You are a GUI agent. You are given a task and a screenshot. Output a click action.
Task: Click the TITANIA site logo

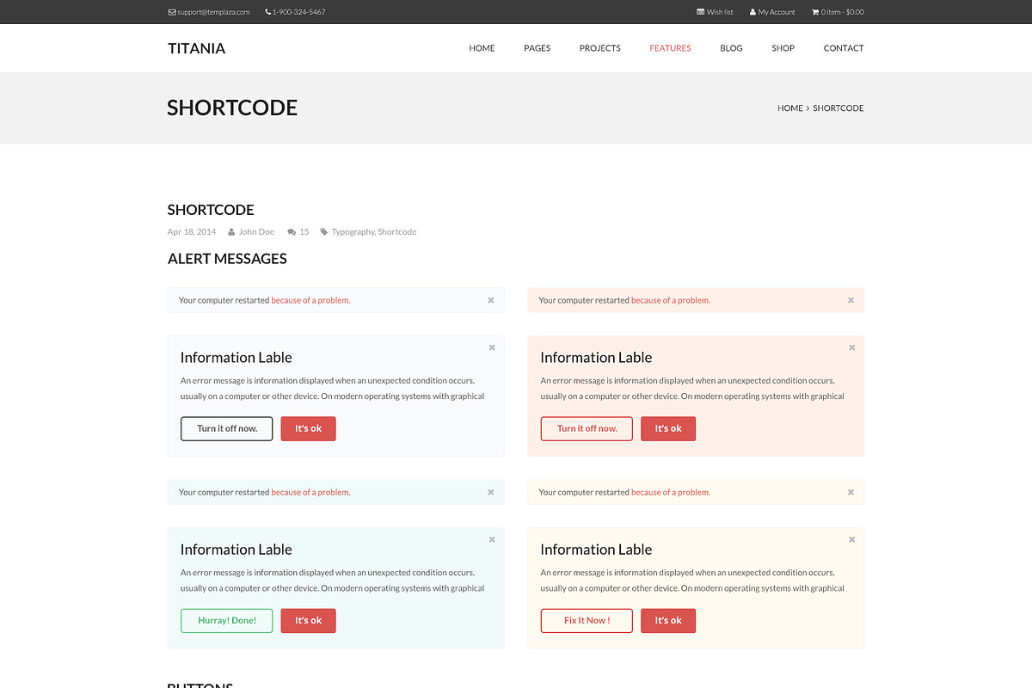point(197,48)
